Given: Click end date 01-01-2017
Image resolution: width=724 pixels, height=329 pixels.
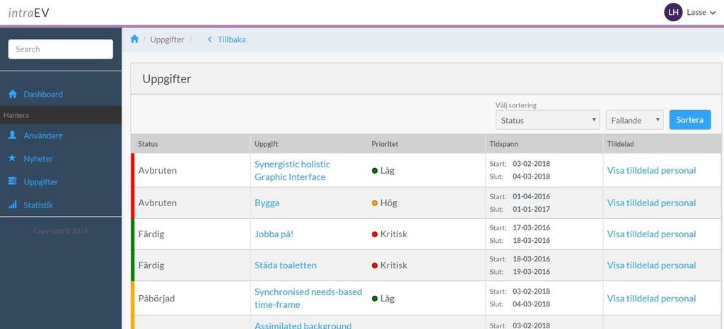Looking at the screenshot, I should 531,209.
